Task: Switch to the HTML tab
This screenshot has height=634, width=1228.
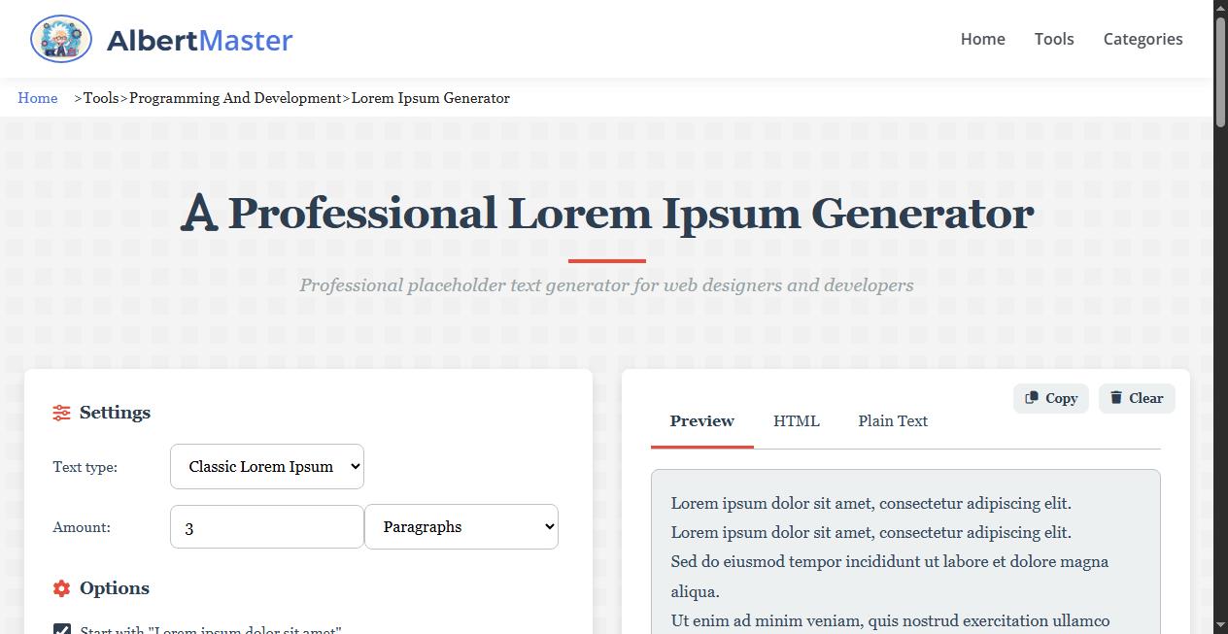Action: tap(796, 420)
